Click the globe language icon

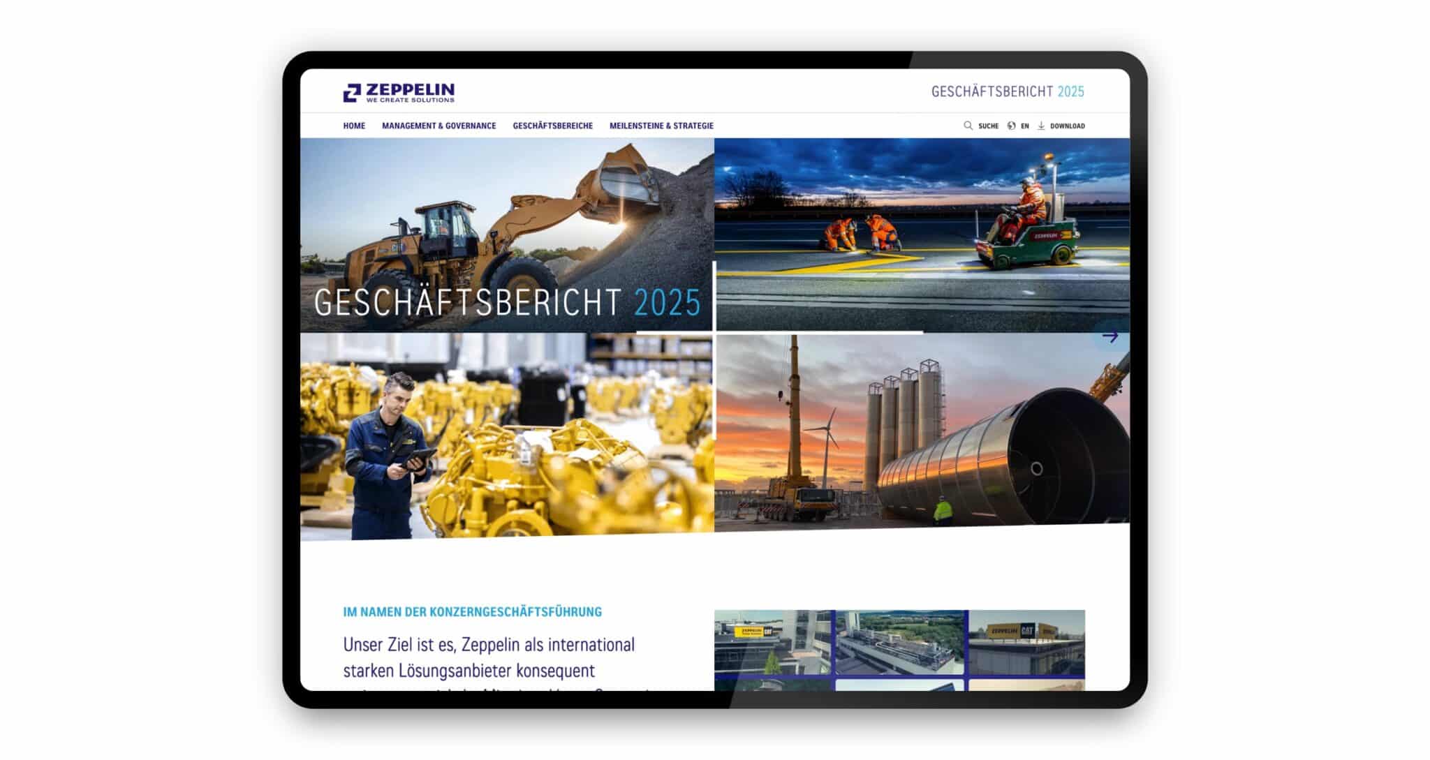pos(1011,126)
